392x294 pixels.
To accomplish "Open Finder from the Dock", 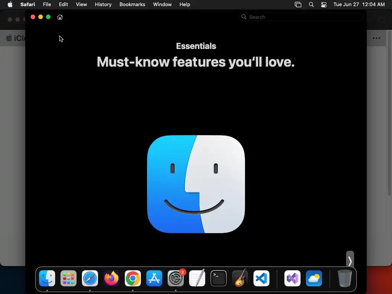I will click(x=47, y=278).
